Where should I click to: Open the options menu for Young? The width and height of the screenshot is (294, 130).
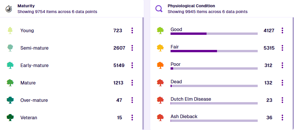pos(132,30)
